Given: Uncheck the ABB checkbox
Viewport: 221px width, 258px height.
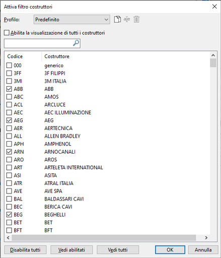Looking at the screenshot, I should click(x=9, y=89).
